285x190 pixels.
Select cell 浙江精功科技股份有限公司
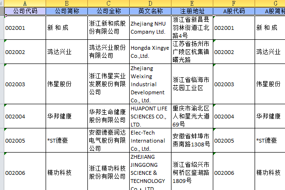tap(108, 172)
